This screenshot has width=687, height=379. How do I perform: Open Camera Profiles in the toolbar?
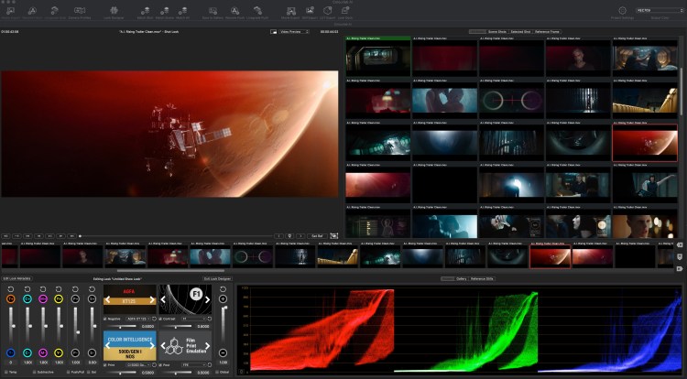coord(80,10)
